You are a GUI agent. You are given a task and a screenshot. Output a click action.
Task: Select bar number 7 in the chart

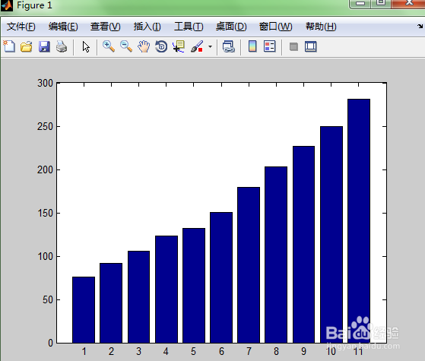pyautogui.click(x=249, y=265)
